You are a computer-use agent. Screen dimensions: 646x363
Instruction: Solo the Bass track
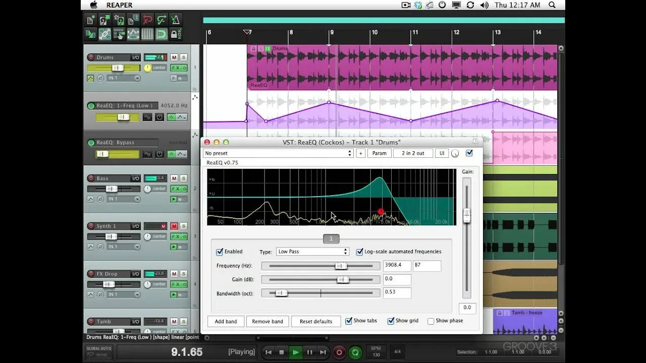point(183,178)
